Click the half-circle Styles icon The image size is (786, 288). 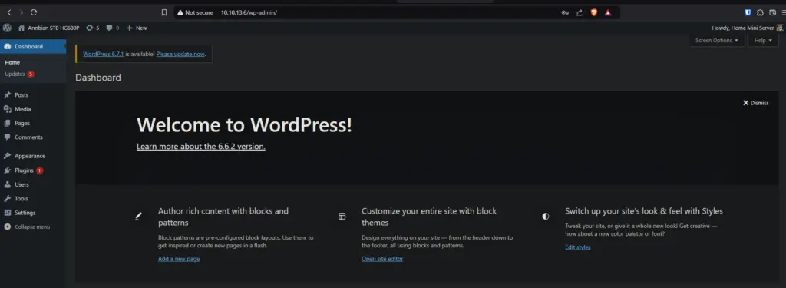tap(546, 217)
